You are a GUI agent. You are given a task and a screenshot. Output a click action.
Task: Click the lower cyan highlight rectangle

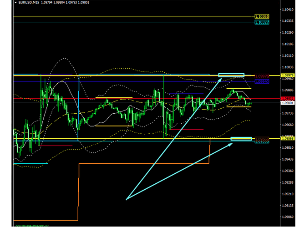[241, 139]
